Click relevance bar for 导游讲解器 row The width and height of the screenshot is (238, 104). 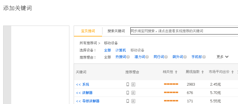[x=171, y=101]
